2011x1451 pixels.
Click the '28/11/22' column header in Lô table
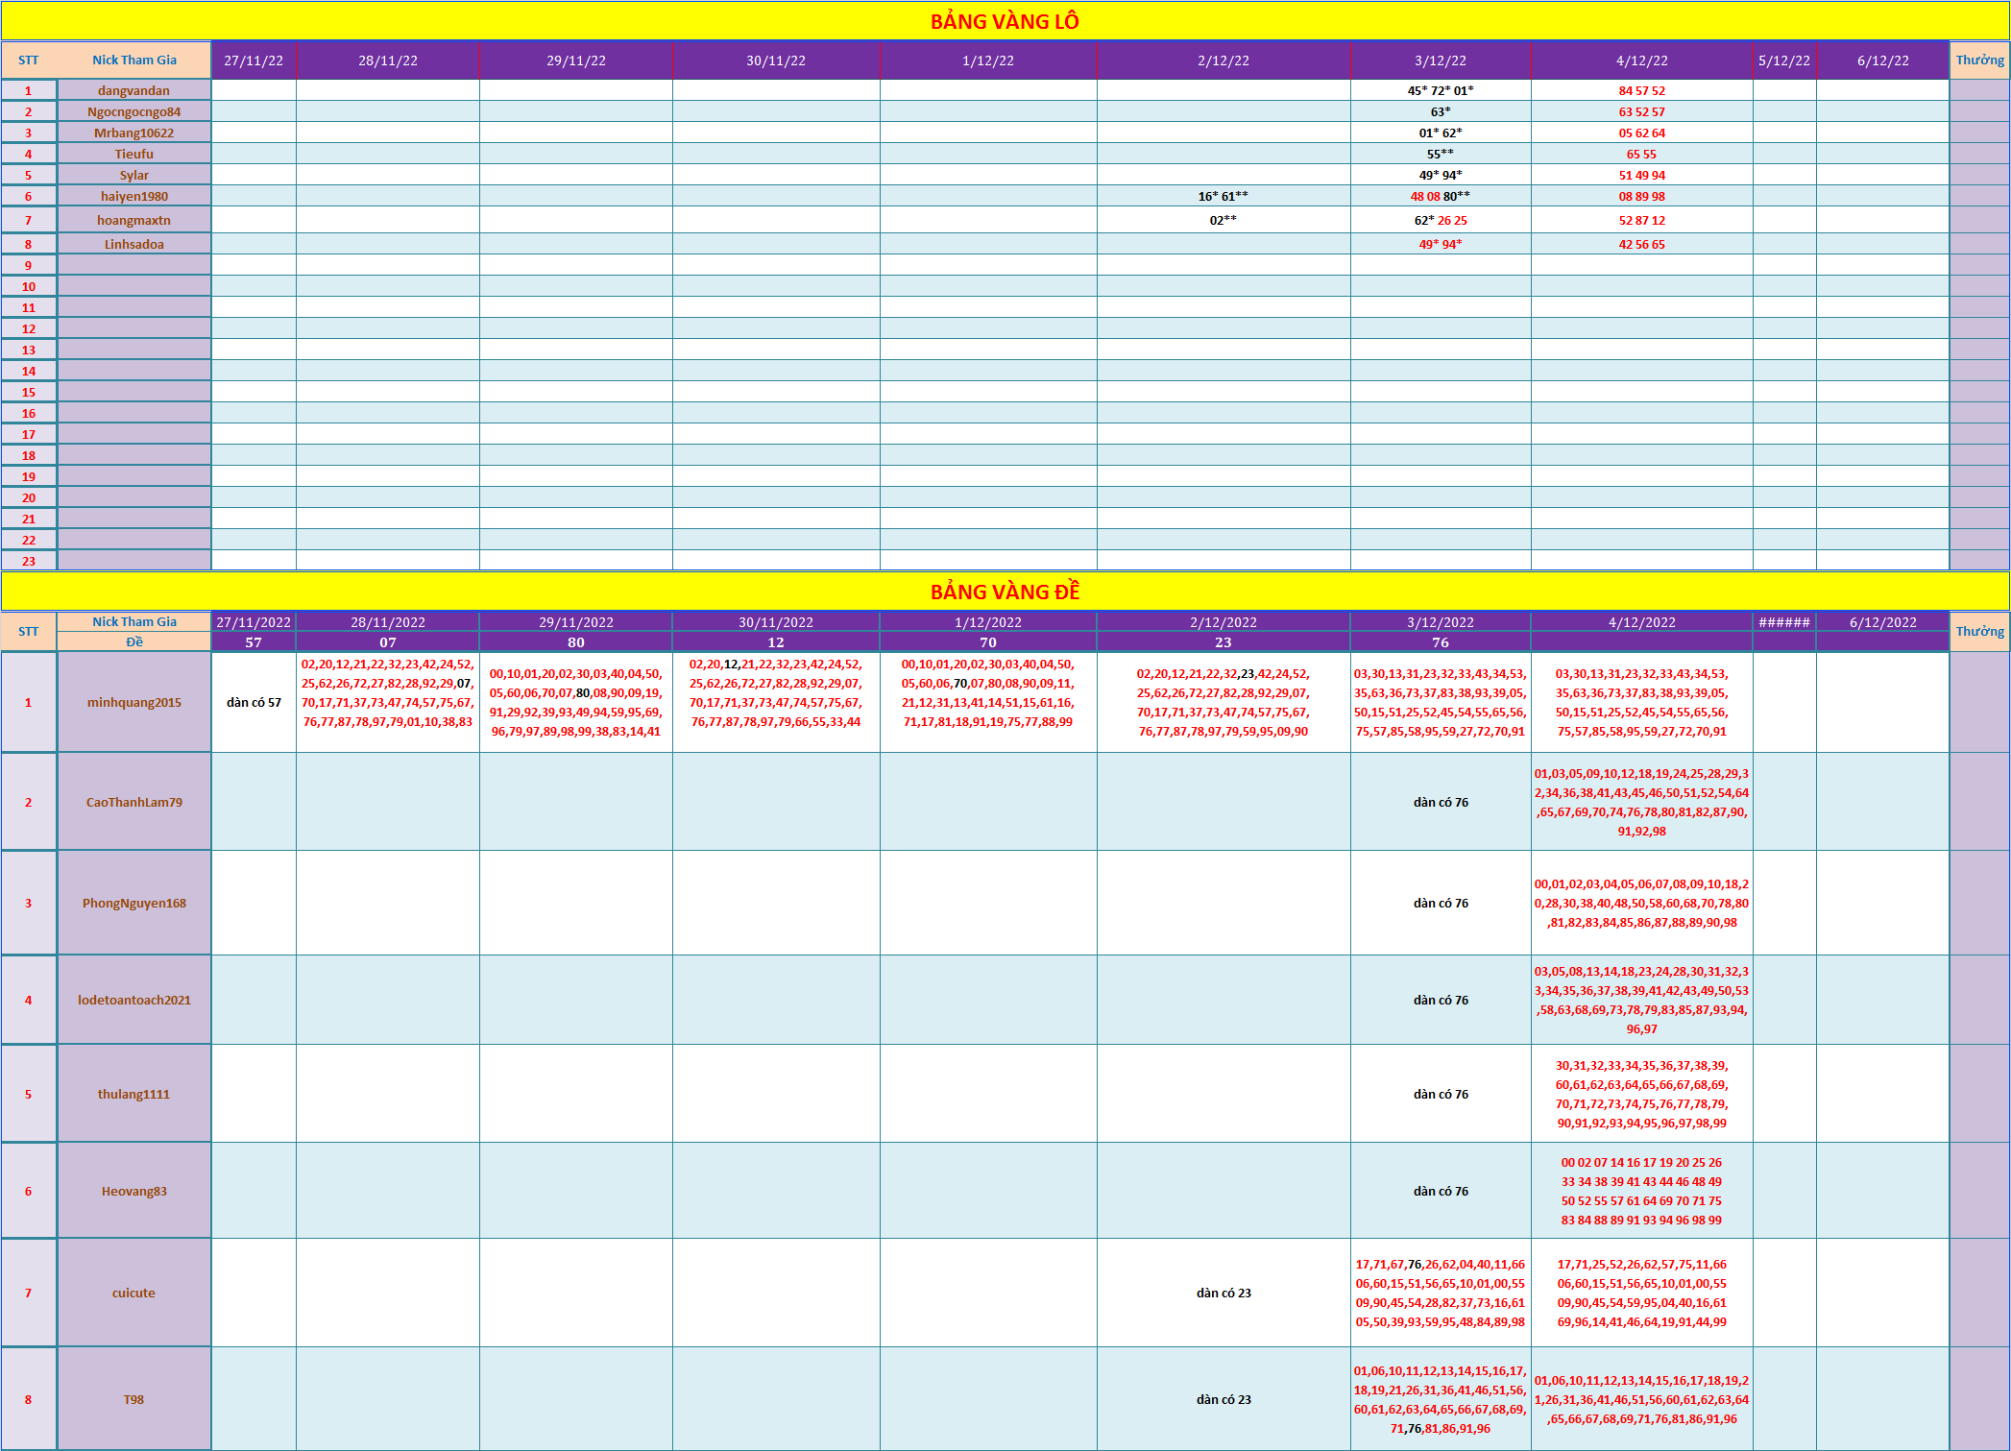(388, 60)
